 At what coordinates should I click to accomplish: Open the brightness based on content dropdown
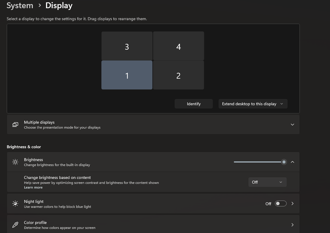[267, 182]
